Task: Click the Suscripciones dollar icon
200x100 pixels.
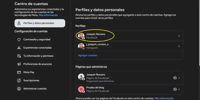Action: (19, 80)
